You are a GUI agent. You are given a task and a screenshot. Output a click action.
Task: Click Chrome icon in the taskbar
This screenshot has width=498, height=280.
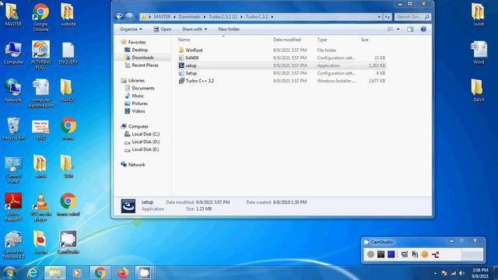100,273
